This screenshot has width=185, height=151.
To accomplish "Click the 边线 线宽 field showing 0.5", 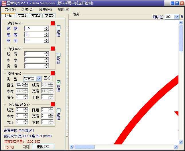I will click(34, 28).
